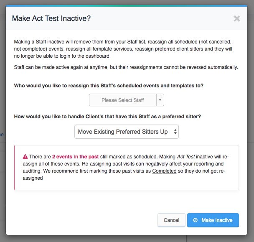Close the Make Act Test Inactive dialog

coord(237,18)
